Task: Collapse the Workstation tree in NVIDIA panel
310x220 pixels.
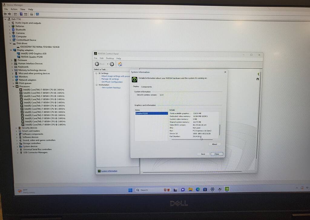Action: click(x=97, y=85)
